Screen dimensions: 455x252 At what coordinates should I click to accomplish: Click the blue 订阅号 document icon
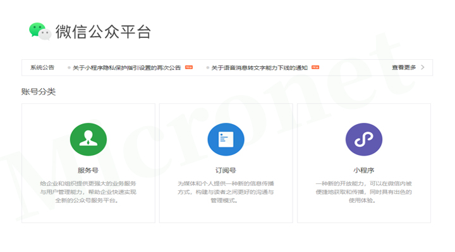pyautogui.click(x=226, y=139)
